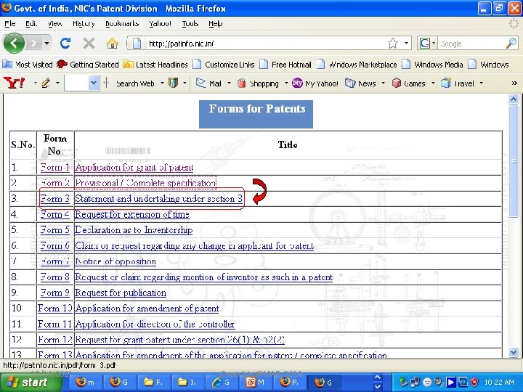
Task: Click the Windows Start button
Action: (31, 383)
